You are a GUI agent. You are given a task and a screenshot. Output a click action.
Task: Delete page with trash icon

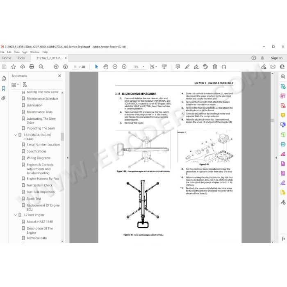215,67
